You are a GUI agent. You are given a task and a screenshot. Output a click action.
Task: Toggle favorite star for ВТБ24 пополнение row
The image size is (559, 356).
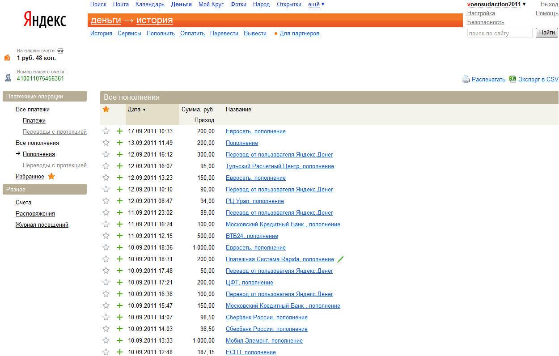pyautogui.click(x=106, y=236)
